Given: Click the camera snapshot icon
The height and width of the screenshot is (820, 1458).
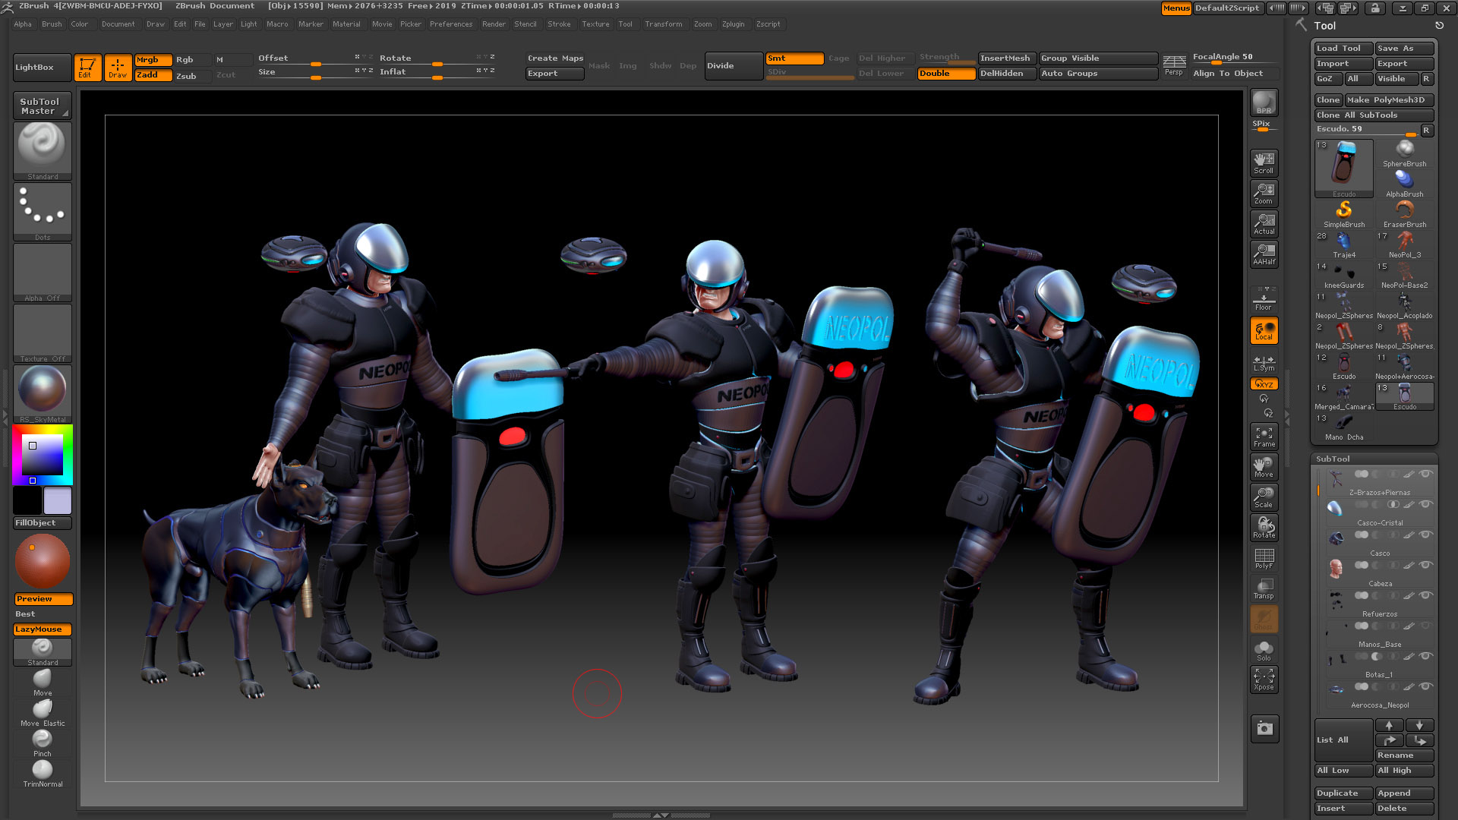Looking at the screenshot, I should coord(1264,728).
